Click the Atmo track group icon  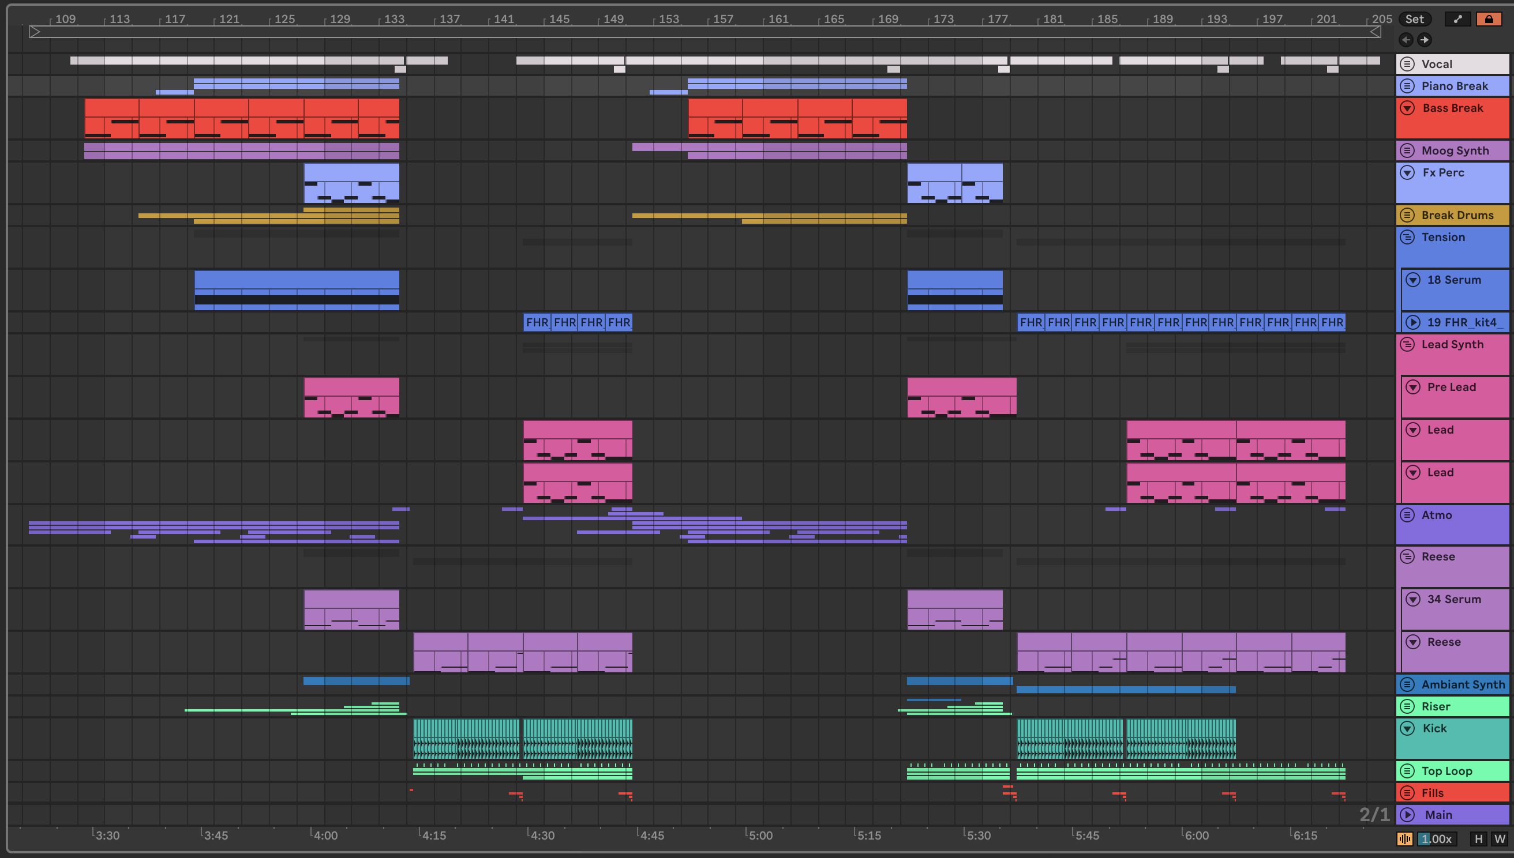(1407, 515)
